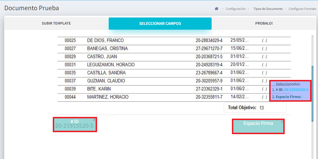
Task: Click the code 00039
Action: (70, 89)
